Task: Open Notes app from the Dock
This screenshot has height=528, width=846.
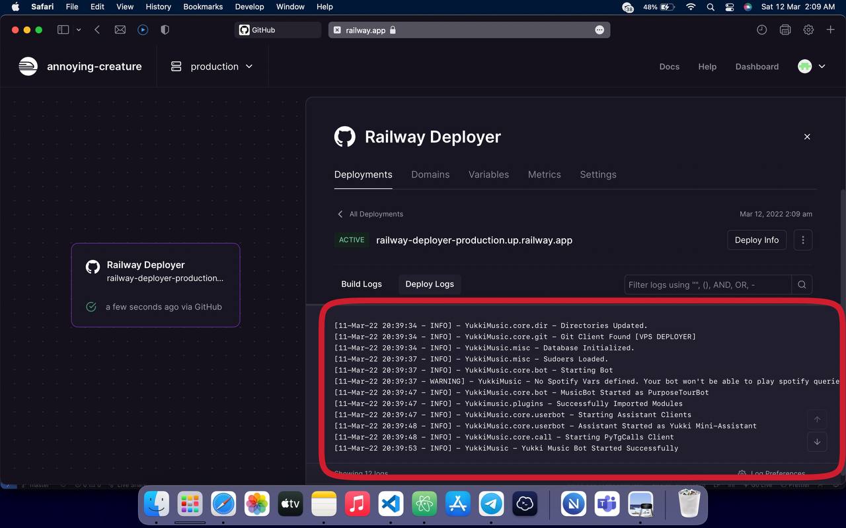Action: 324,504
